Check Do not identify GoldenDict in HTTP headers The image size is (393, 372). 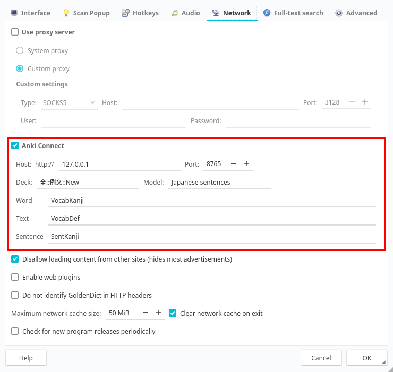point(15,295)
